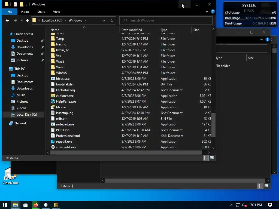Select Quick access in navigation pane

[23, 34]
